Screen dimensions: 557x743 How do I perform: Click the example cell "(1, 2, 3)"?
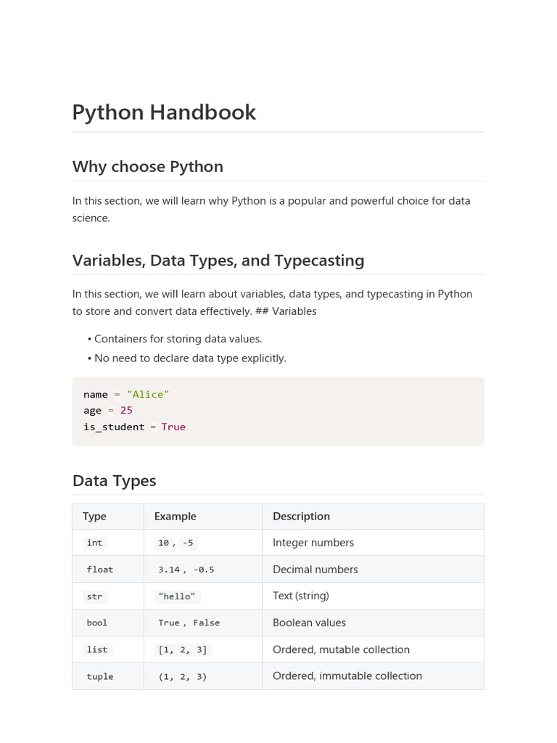pos(203,676)
